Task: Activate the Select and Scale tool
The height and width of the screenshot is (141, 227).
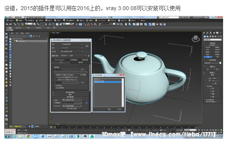Action: (x=57, y=24)
